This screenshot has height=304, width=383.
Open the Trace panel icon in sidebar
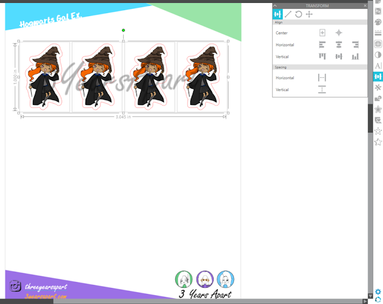point(378,44)
